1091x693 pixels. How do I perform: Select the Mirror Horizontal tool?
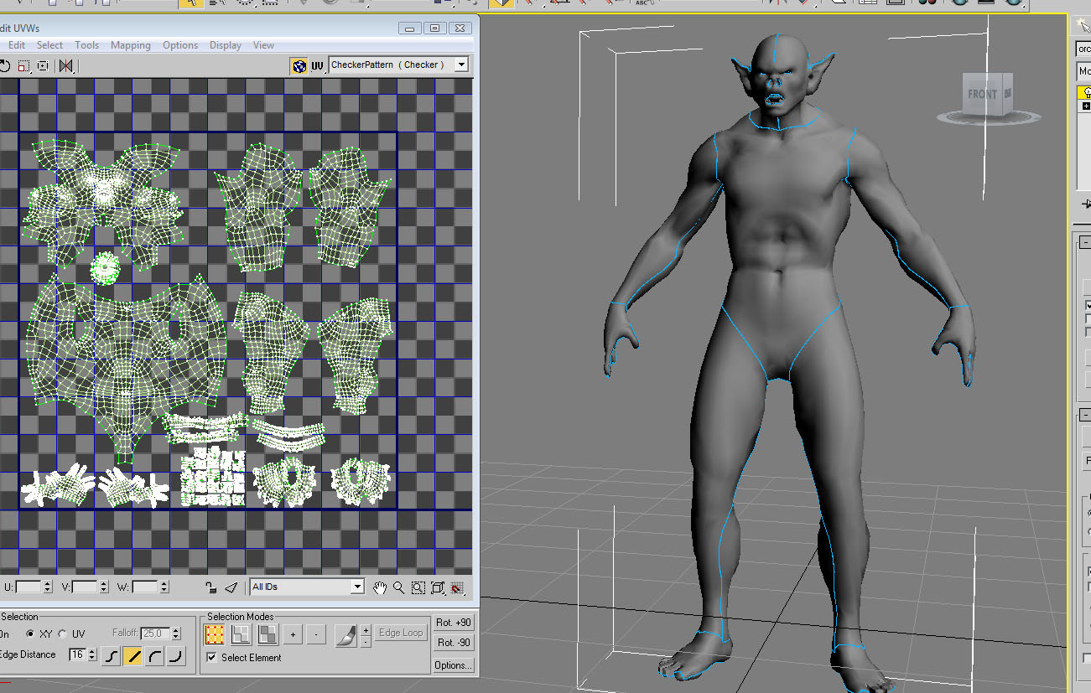tap(66, 65)
